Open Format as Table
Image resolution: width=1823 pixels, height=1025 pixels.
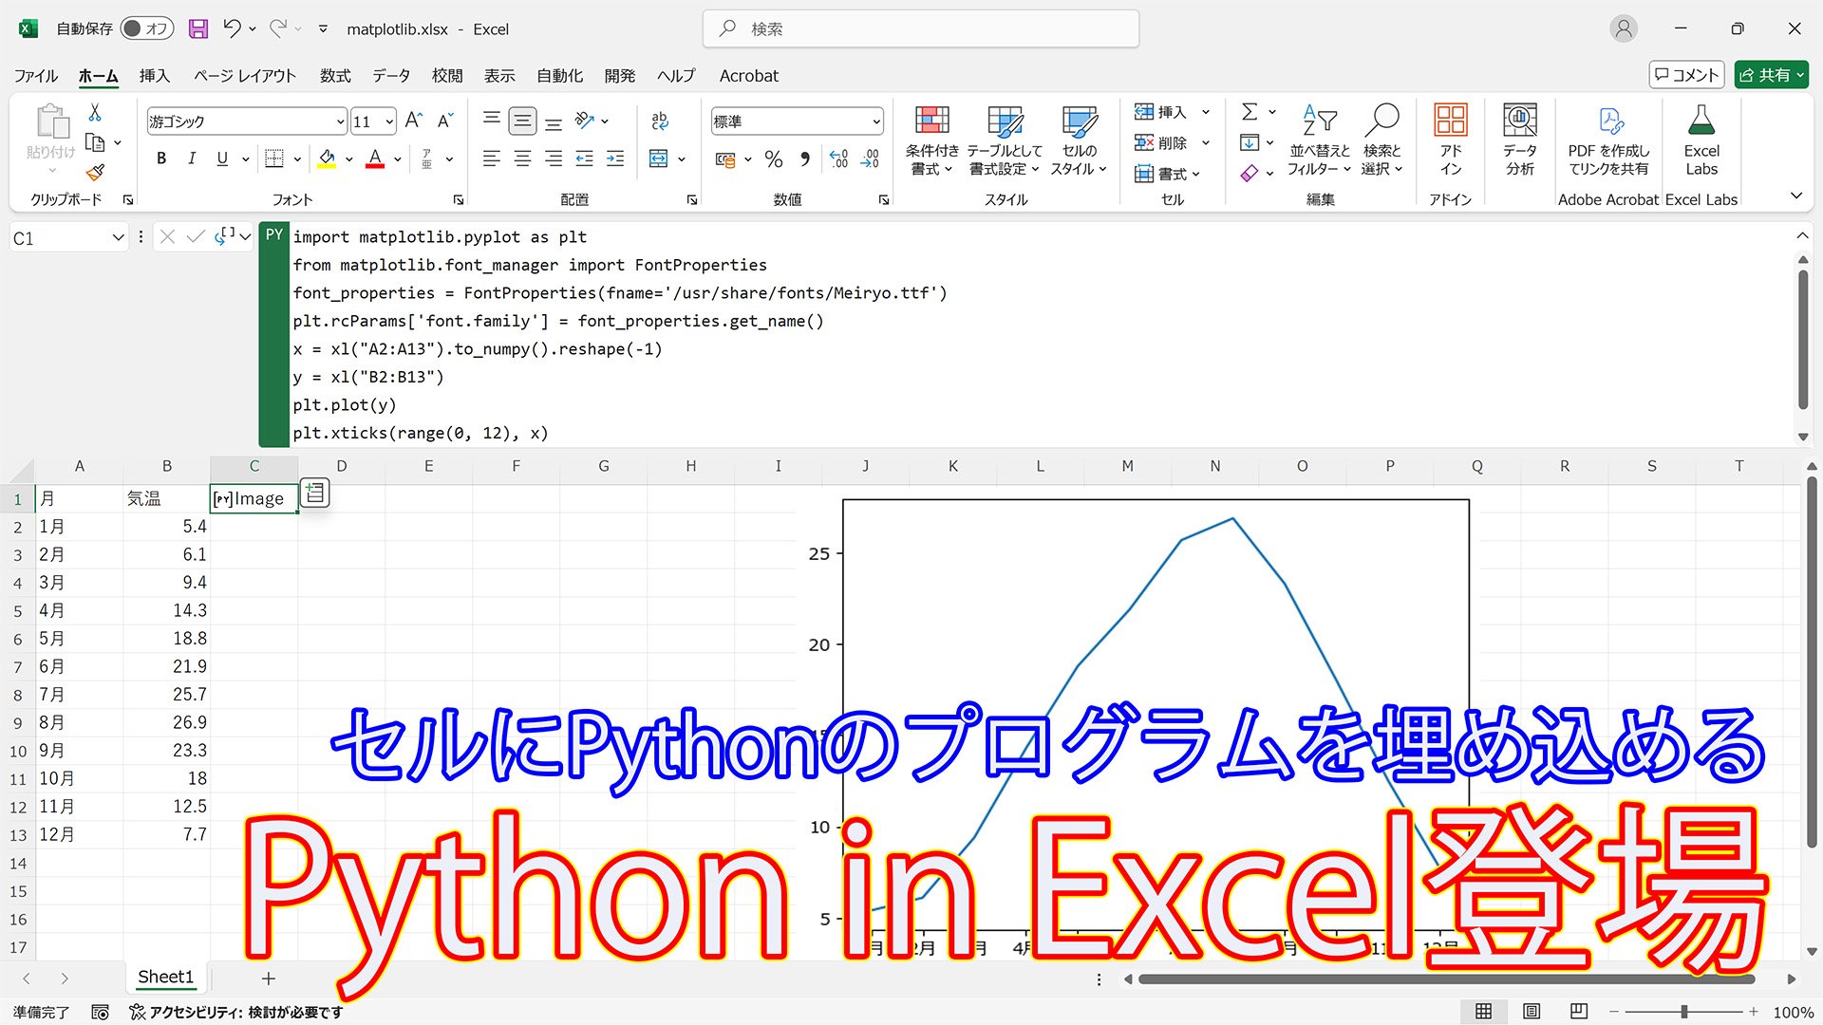[x=1004, y=140]
